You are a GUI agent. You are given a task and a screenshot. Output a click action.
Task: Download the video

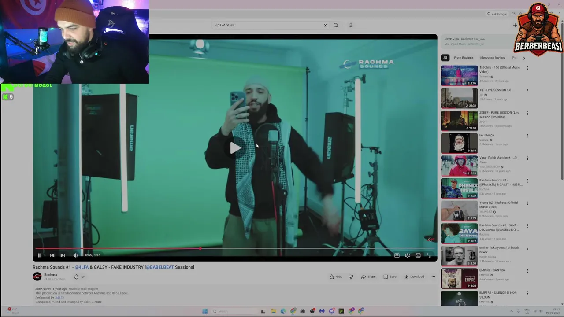[x=414, y=276]
